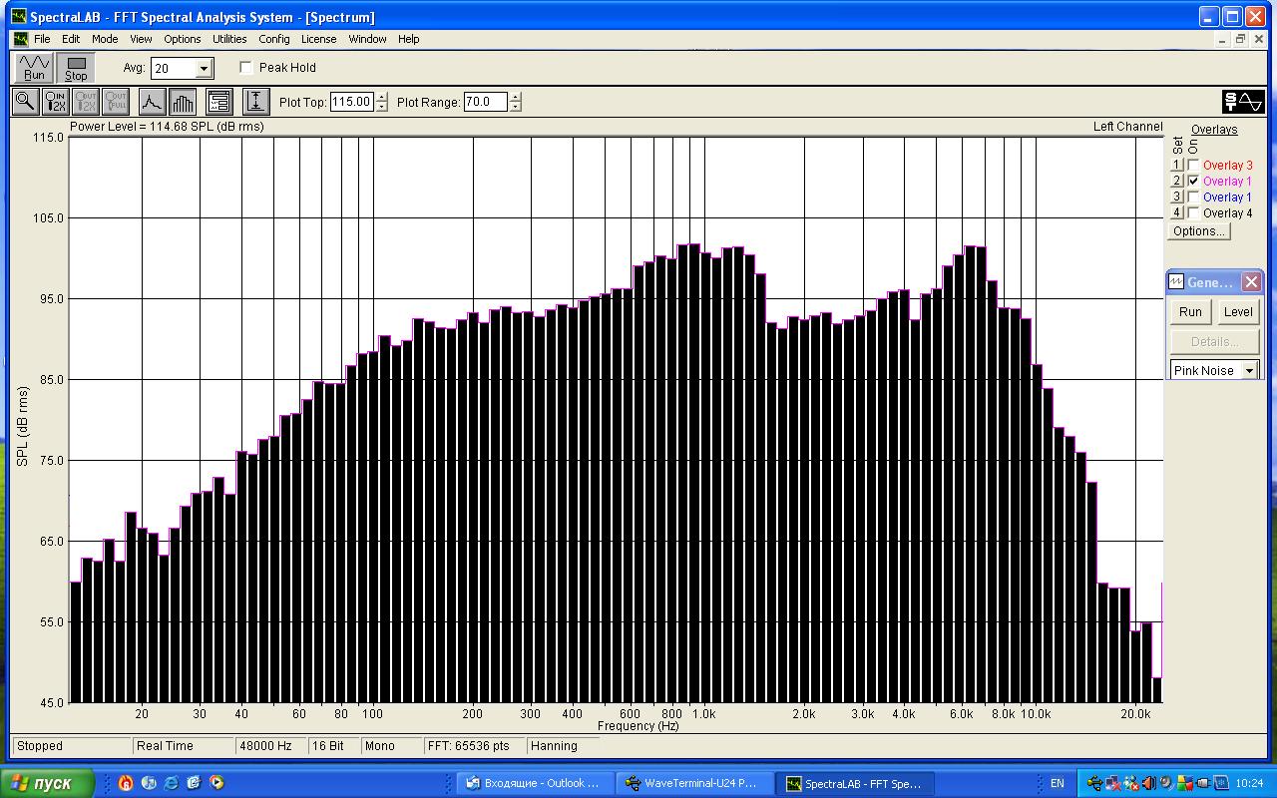Enable the red Overlay 3 checkbox
The width and height of the screenshot is (1277, 798).
tap(1194, 166)
